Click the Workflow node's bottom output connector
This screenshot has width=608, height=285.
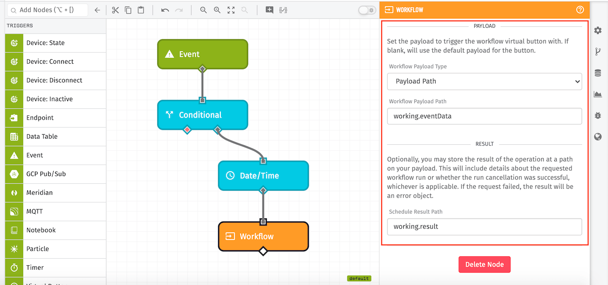point(263,251)
